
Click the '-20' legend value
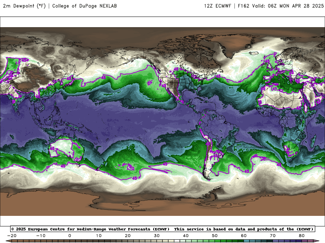click(12, 236)
